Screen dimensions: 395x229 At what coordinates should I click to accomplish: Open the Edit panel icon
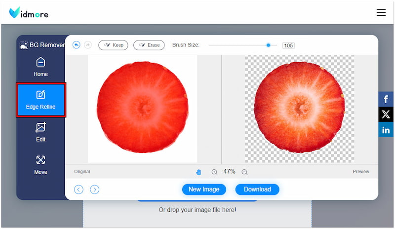pyautogui.click(x=40, y=128)
